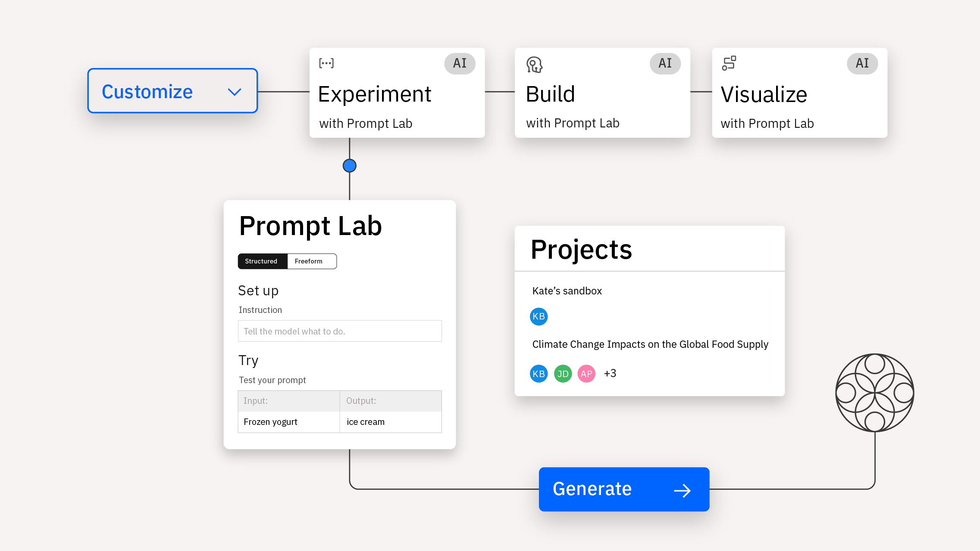Open the Customize dropdown

pos(172,91)
